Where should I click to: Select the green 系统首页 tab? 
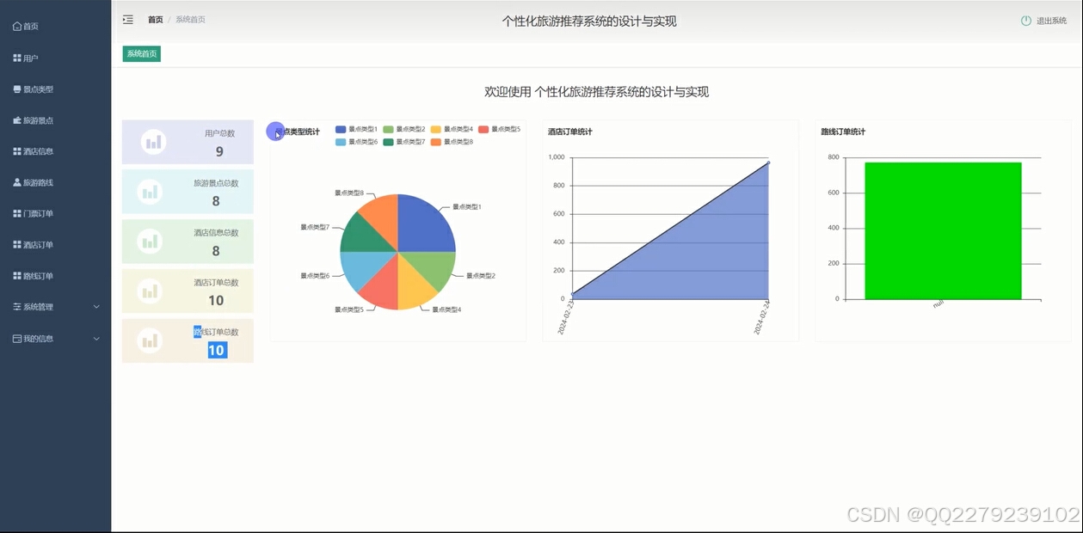click(x=142, y=54)
